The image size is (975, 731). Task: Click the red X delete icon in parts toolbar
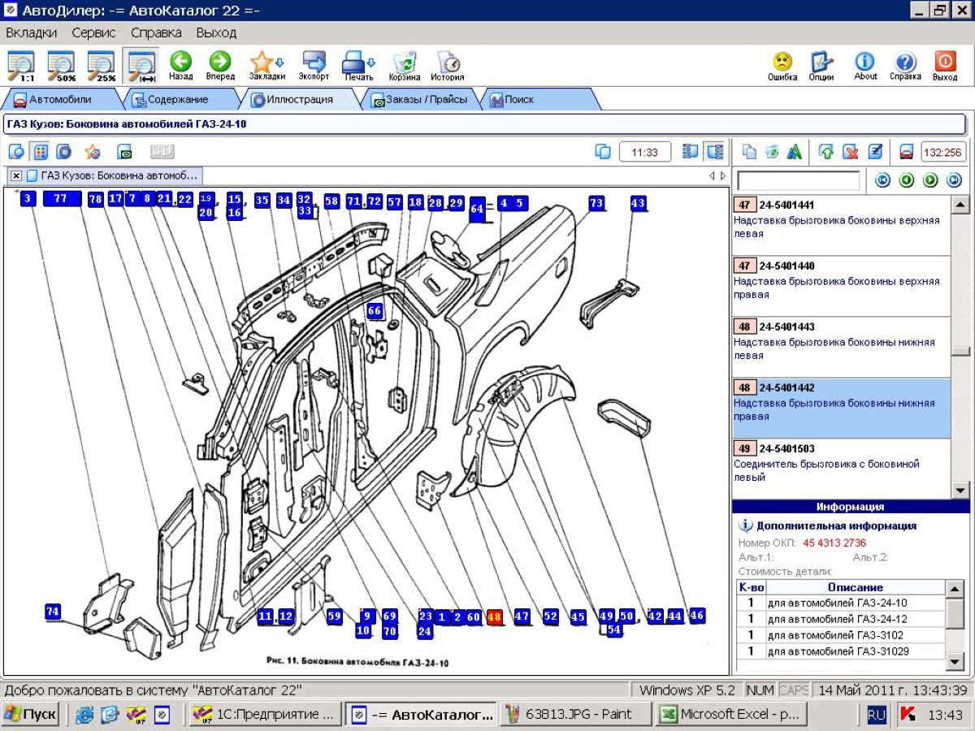pyautogui.click(x=851, y=152)
